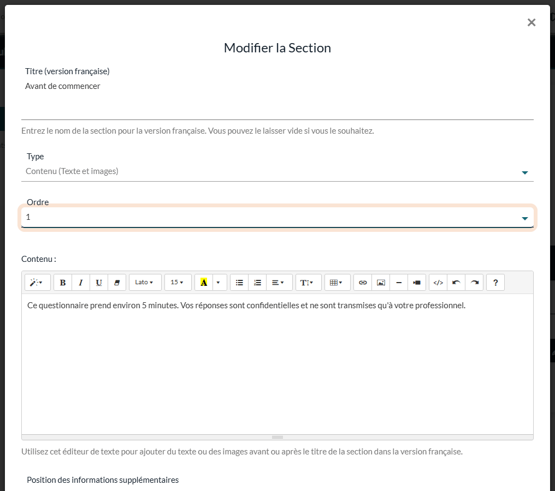
Task: Open the font size 15 dropdown
Action: point(178,283)
